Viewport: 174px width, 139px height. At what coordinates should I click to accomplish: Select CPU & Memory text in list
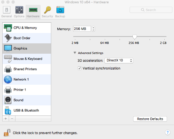click(25, 28)
